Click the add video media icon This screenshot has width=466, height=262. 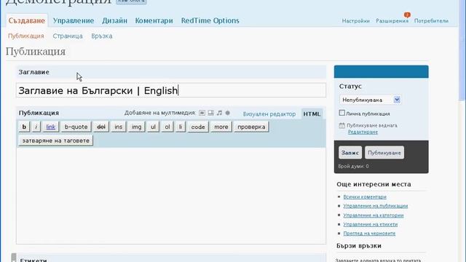(210, 113)
